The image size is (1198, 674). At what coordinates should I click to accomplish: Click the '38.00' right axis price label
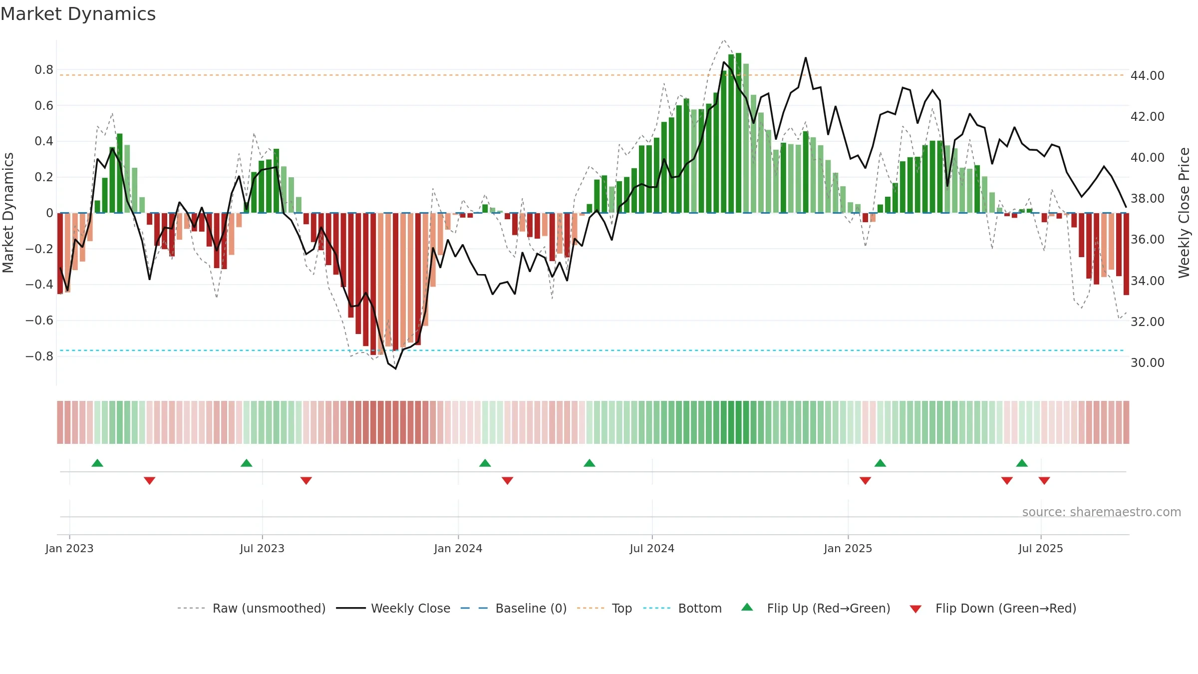pos(1148,199)
